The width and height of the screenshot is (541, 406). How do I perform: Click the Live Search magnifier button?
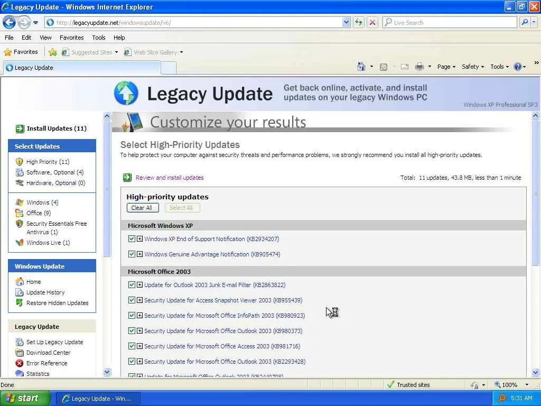point(525,22)
